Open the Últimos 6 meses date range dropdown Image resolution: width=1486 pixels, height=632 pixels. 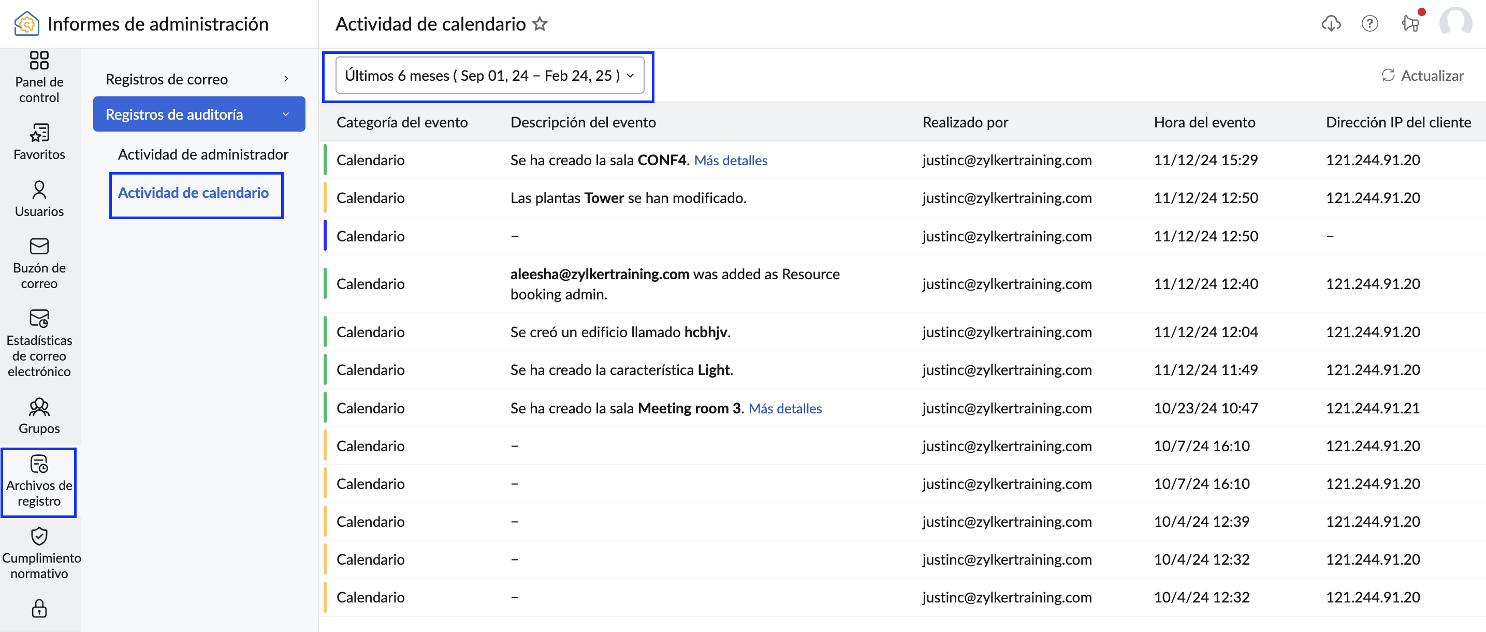tap(489, 76)
